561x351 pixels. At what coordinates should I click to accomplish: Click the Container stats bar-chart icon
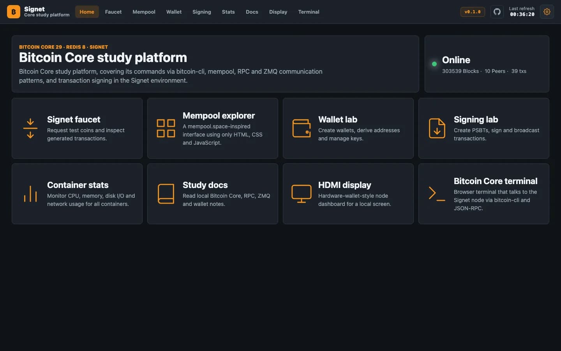[x=30, y=194]
